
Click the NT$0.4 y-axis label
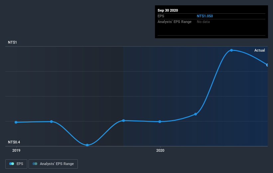(14, 142)
